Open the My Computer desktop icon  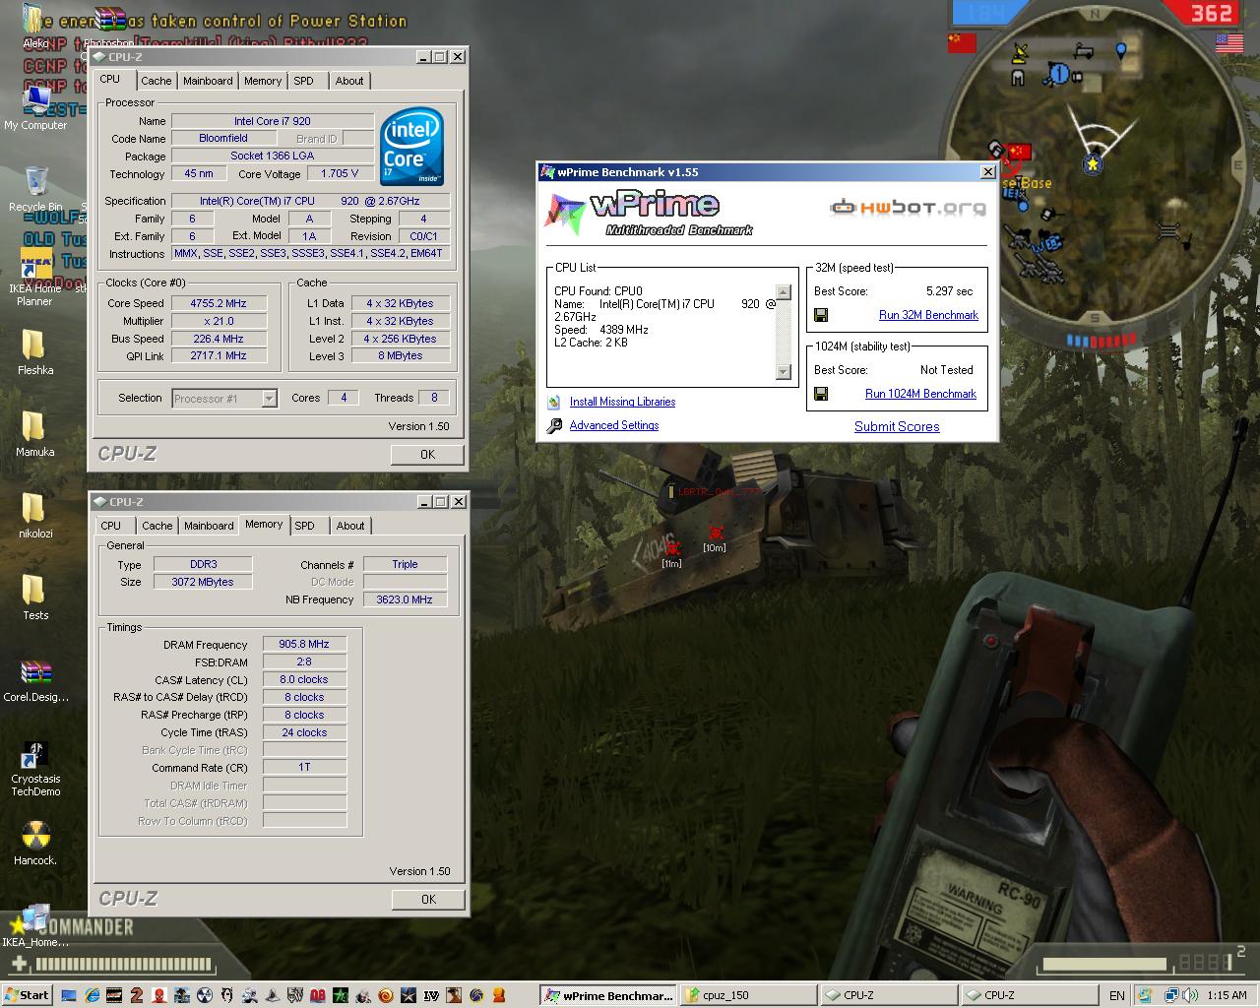pyautogui.click(x=36, y=106)
